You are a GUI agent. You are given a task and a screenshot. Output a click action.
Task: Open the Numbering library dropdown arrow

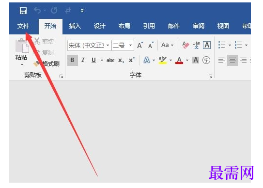pyautogui.click(x=246, y=45)
